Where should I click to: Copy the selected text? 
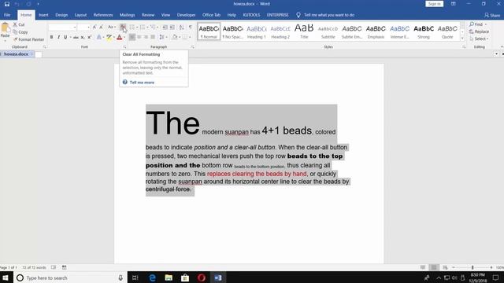20,32
